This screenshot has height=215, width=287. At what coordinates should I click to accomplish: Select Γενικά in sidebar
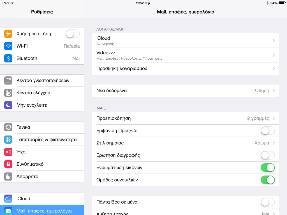(x=42, y=127)
